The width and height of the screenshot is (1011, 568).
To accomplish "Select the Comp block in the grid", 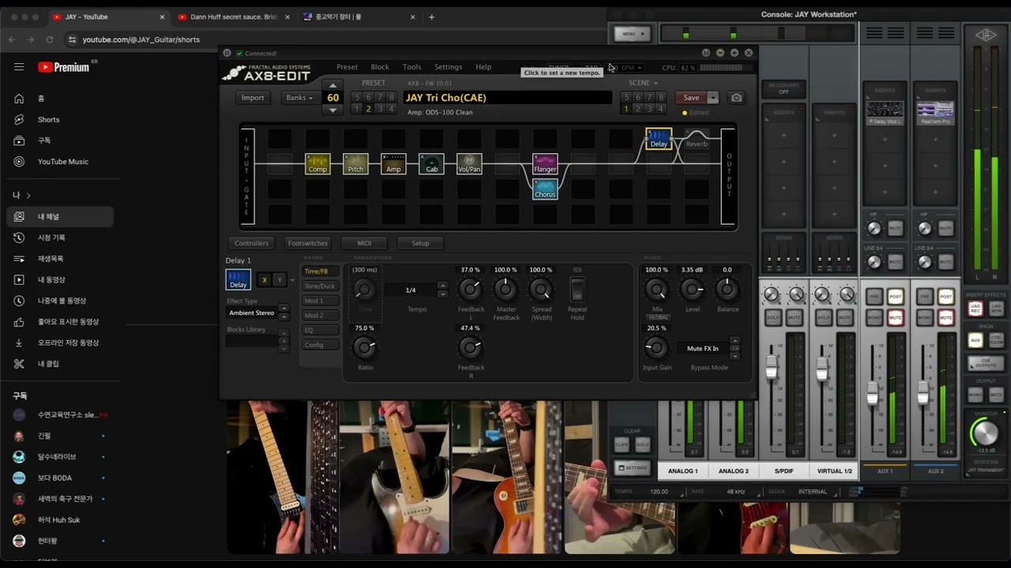I will click(x=318, y=164).
